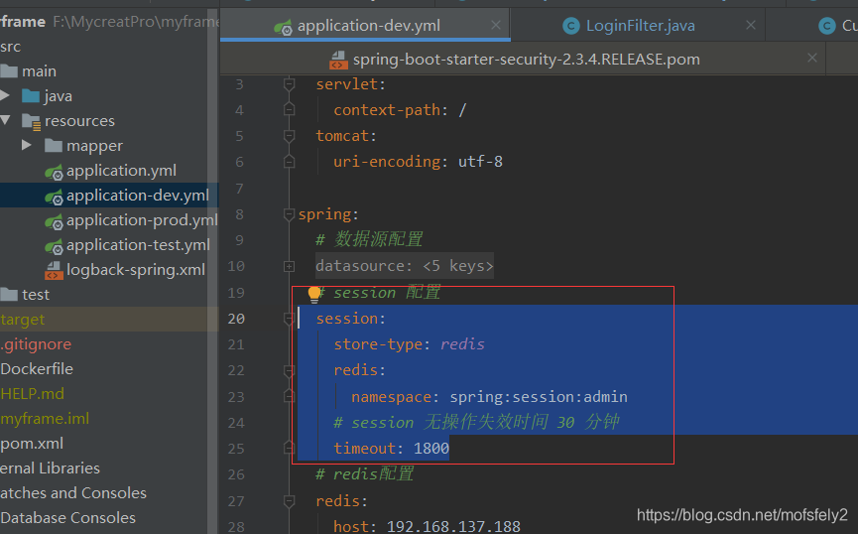Viewport: 858px width, 534px height.
Task: Click the timeout value 1800
Action: [x=431, y=449]
